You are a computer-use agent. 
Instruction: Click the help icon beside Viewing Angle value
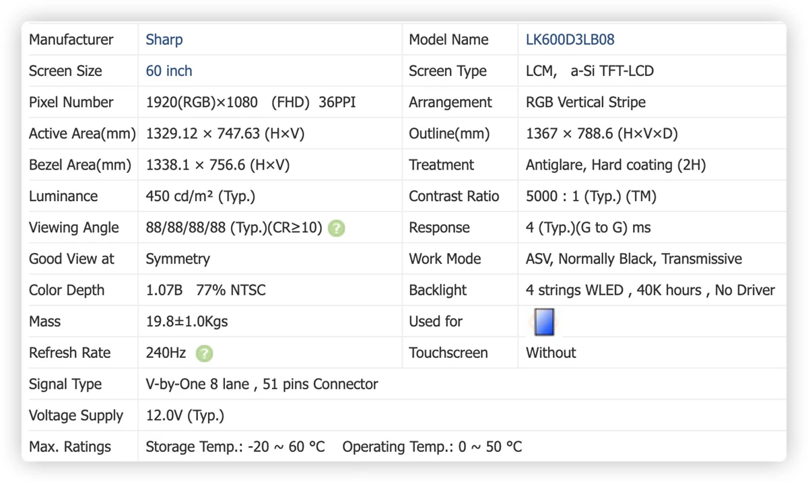point(337,228)
